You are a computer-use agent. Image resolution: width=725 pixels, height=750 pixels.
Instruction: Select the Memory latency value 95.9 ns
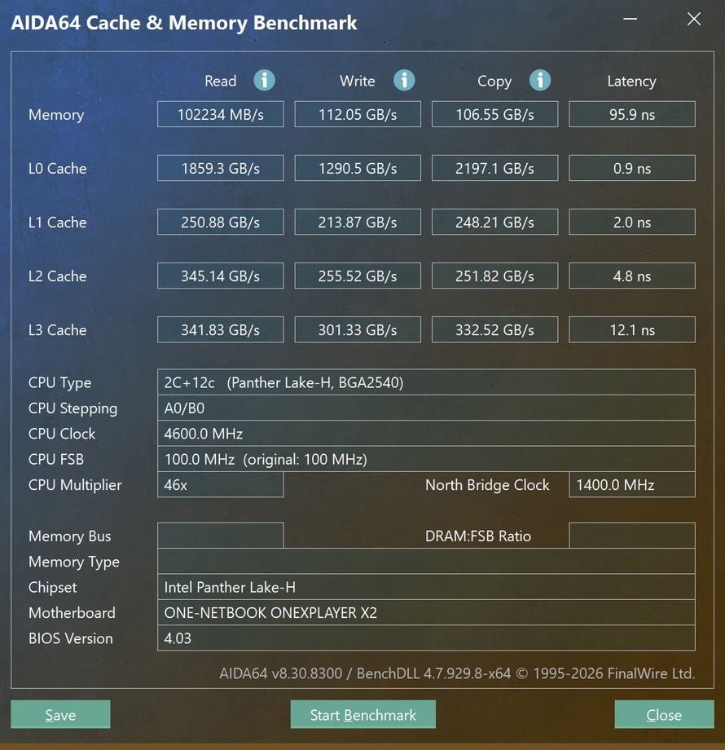click(x=632, y=114)
